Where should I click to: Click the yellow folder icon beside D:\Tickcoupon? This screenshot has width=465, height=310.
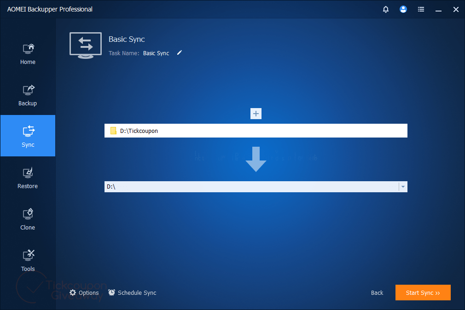pos(113,131)
